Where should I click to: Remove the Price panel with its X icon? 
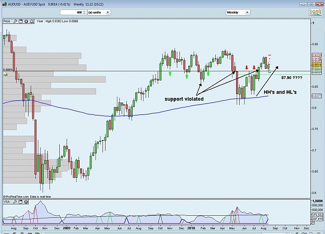click(26, 21)
